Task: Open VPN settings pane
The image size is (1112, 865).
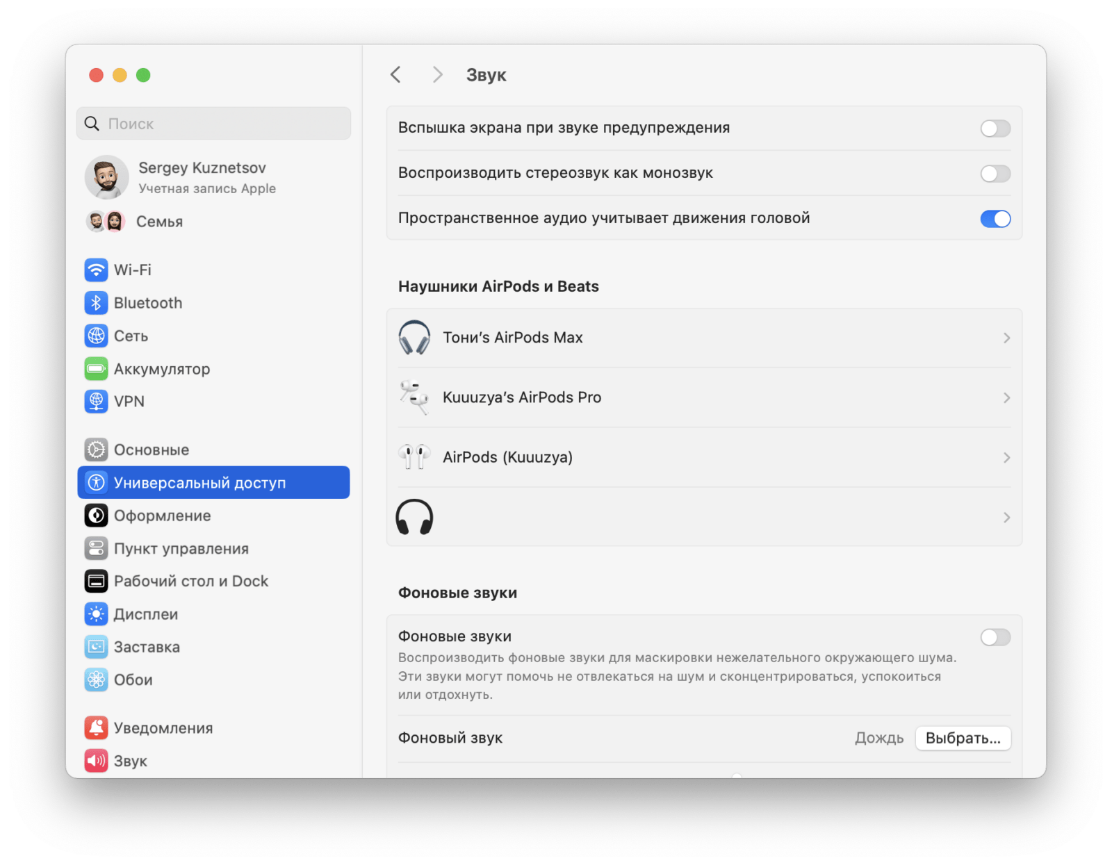Action: pos(213,402)
